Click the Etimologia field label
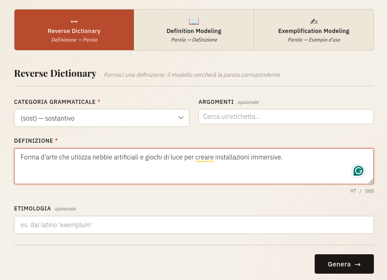 point(33,209)
